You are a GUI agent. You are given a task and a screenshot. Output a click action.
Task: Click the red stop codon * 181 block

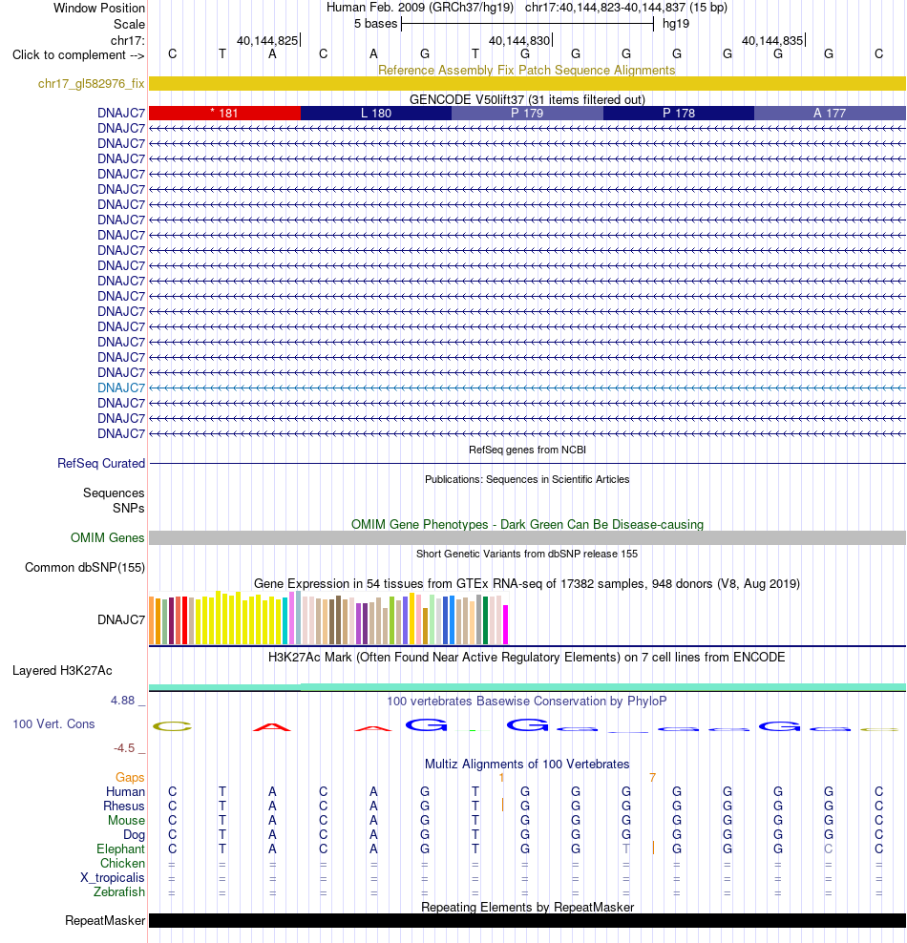(x=224, y=113)
